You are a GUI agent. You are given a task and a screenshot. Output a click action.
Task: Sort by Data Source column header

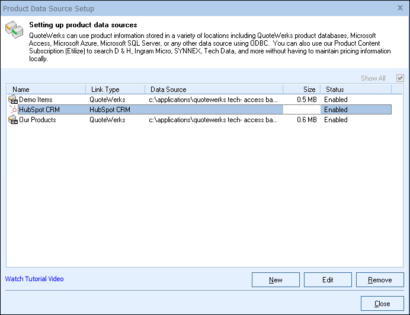(x=213, y=90)
